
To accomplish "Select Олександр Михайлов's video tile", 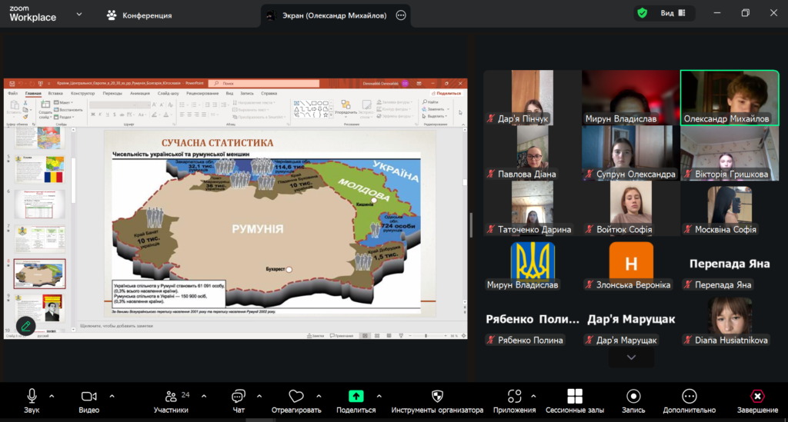I will coord(729,98).
